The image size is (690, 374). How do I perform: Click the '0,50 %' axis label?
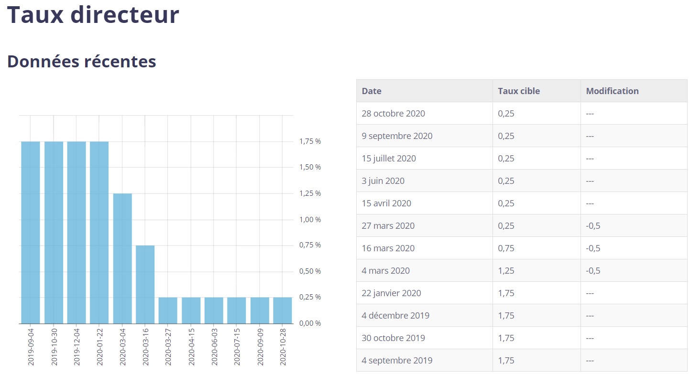[310, 271]
